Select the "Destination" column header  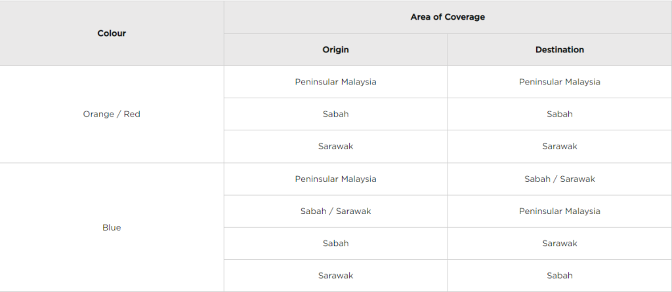tap(559, 50)
